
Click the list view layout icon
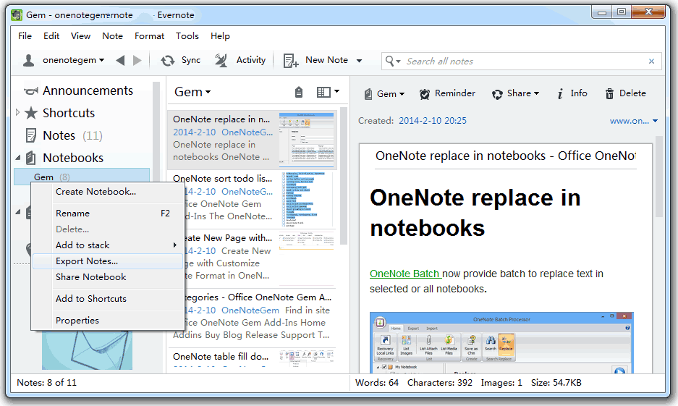coord(323,92)
